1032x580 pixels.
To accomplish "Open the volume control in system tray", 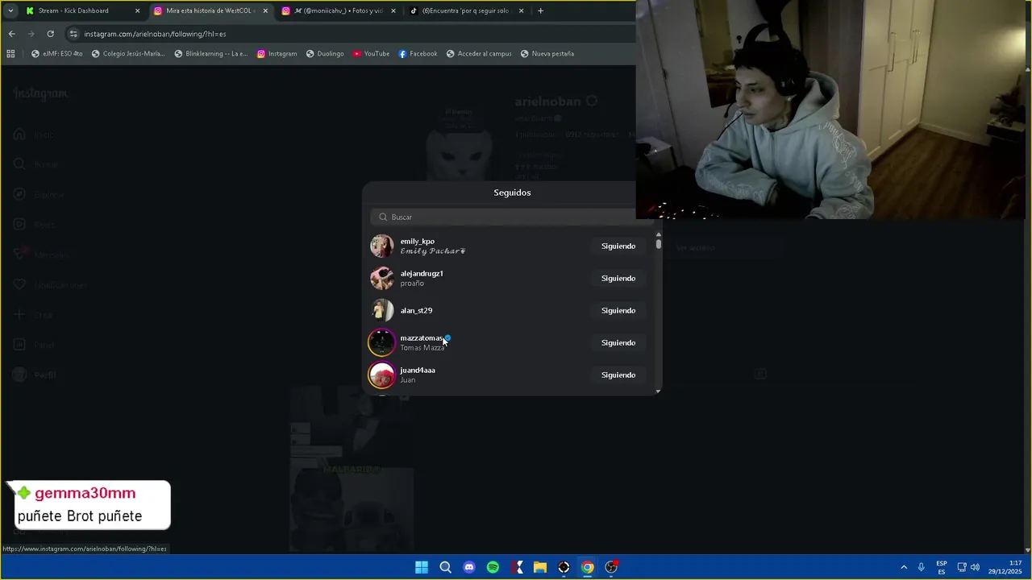I will (975, 567).
